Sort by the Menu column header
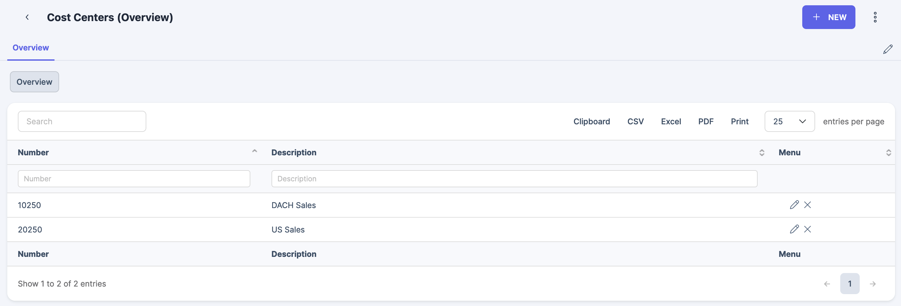The height and width of the screenshot is (306, 901). [789, 152]
